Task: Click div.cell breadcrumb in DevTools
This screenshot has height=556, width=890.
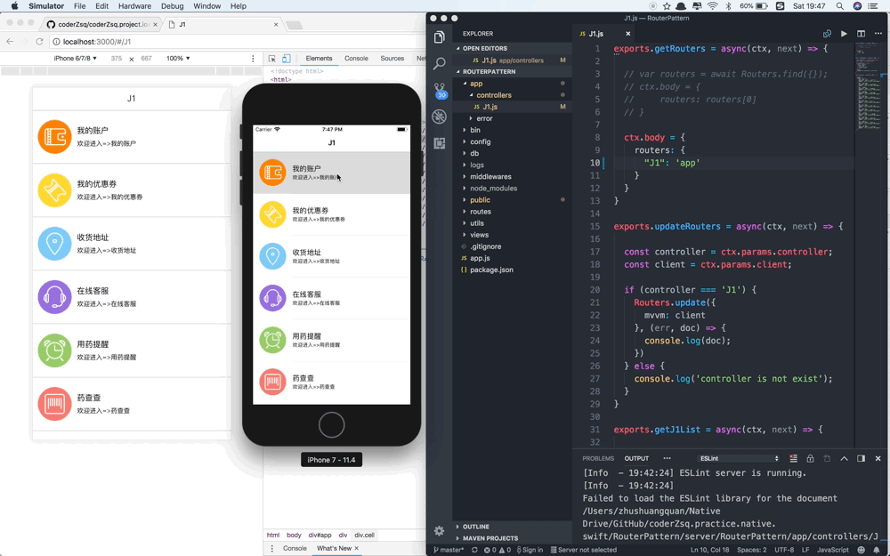Action: coord(364,535)
